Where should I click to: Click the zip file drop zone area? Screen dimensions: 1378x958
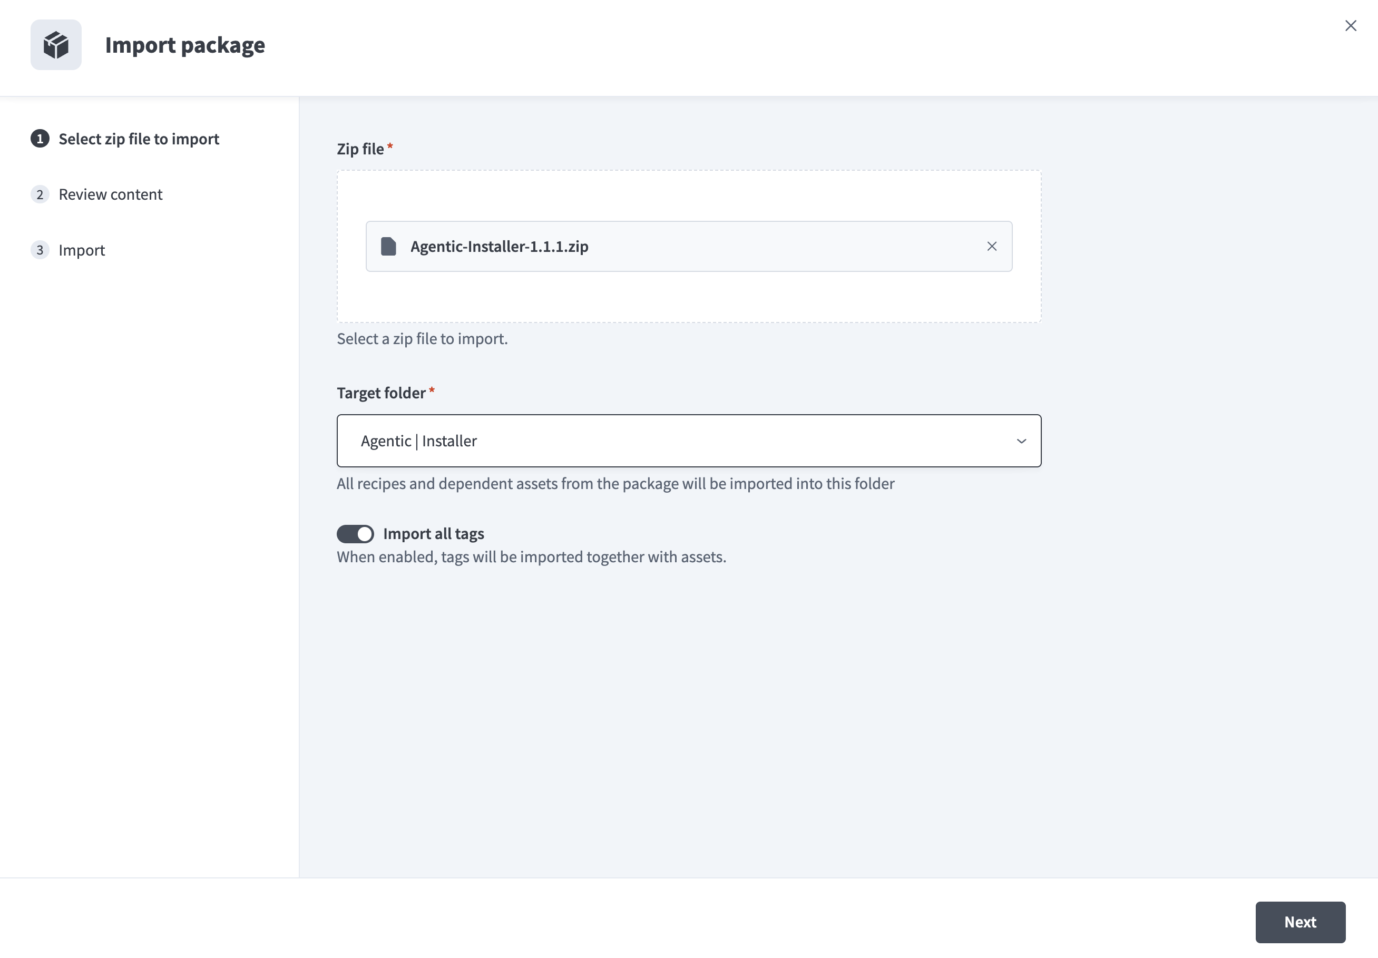(x=688, y=246)
